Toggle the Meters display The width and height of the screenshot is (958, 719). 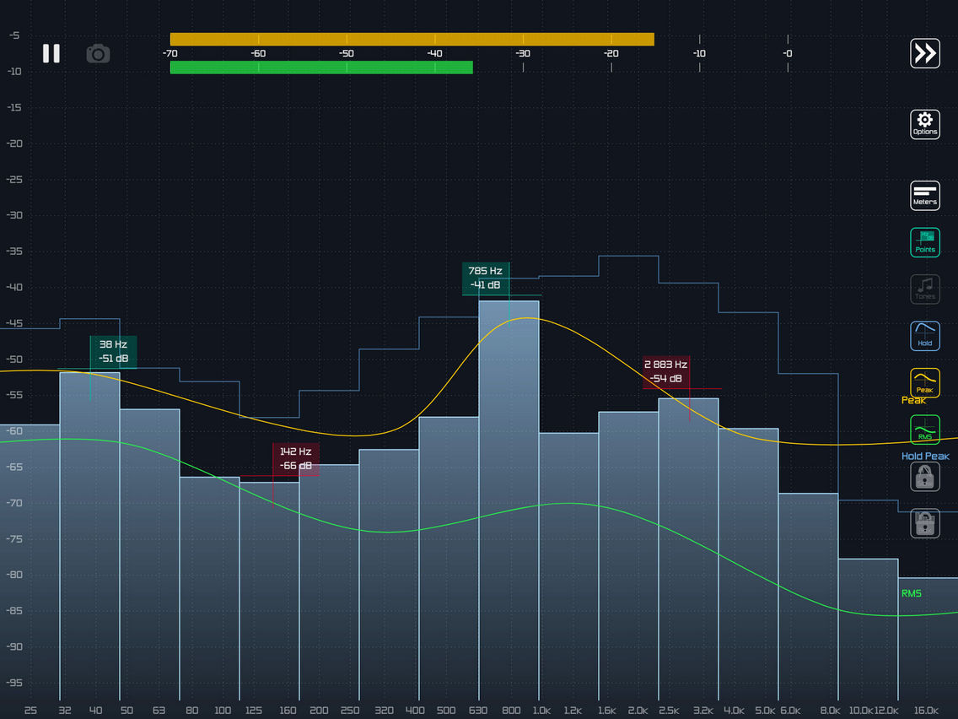point(925,195)
